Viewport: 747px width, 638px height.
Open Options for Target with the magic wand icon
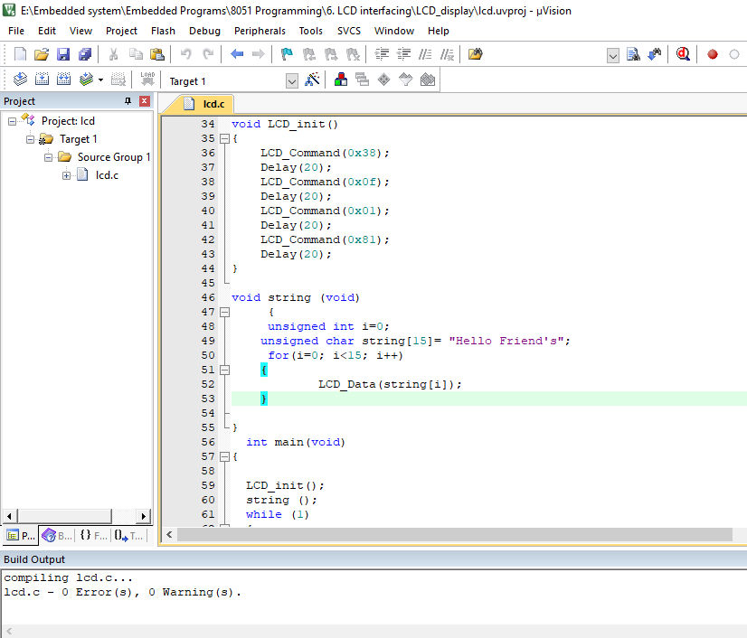312,79
